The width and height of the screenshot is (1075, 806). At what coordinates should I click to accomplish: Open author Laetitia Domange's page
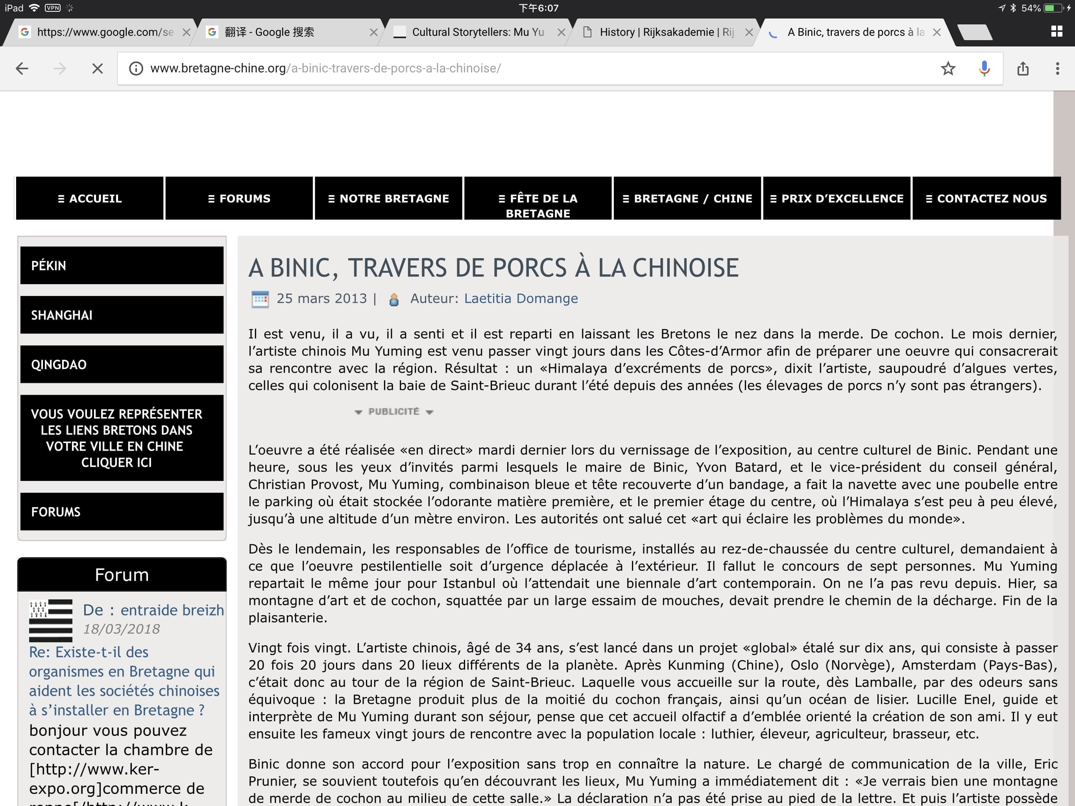(x=521, y=298)
